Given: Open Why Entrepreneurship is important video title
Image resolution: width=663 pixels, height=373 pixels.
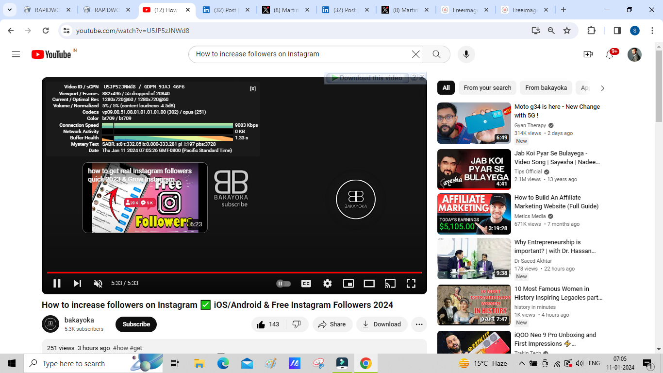Looking at the screenshot, I should [x=555, y=247].
